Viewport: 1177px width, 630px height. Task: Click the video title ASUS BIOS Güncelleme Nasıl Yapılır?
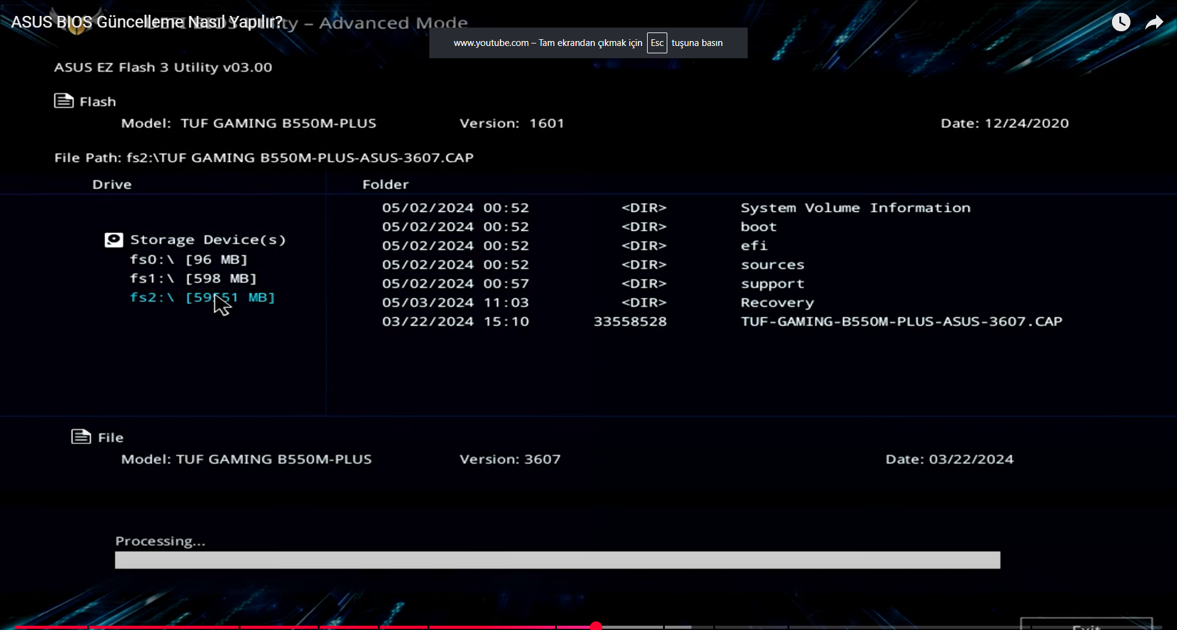147,22
